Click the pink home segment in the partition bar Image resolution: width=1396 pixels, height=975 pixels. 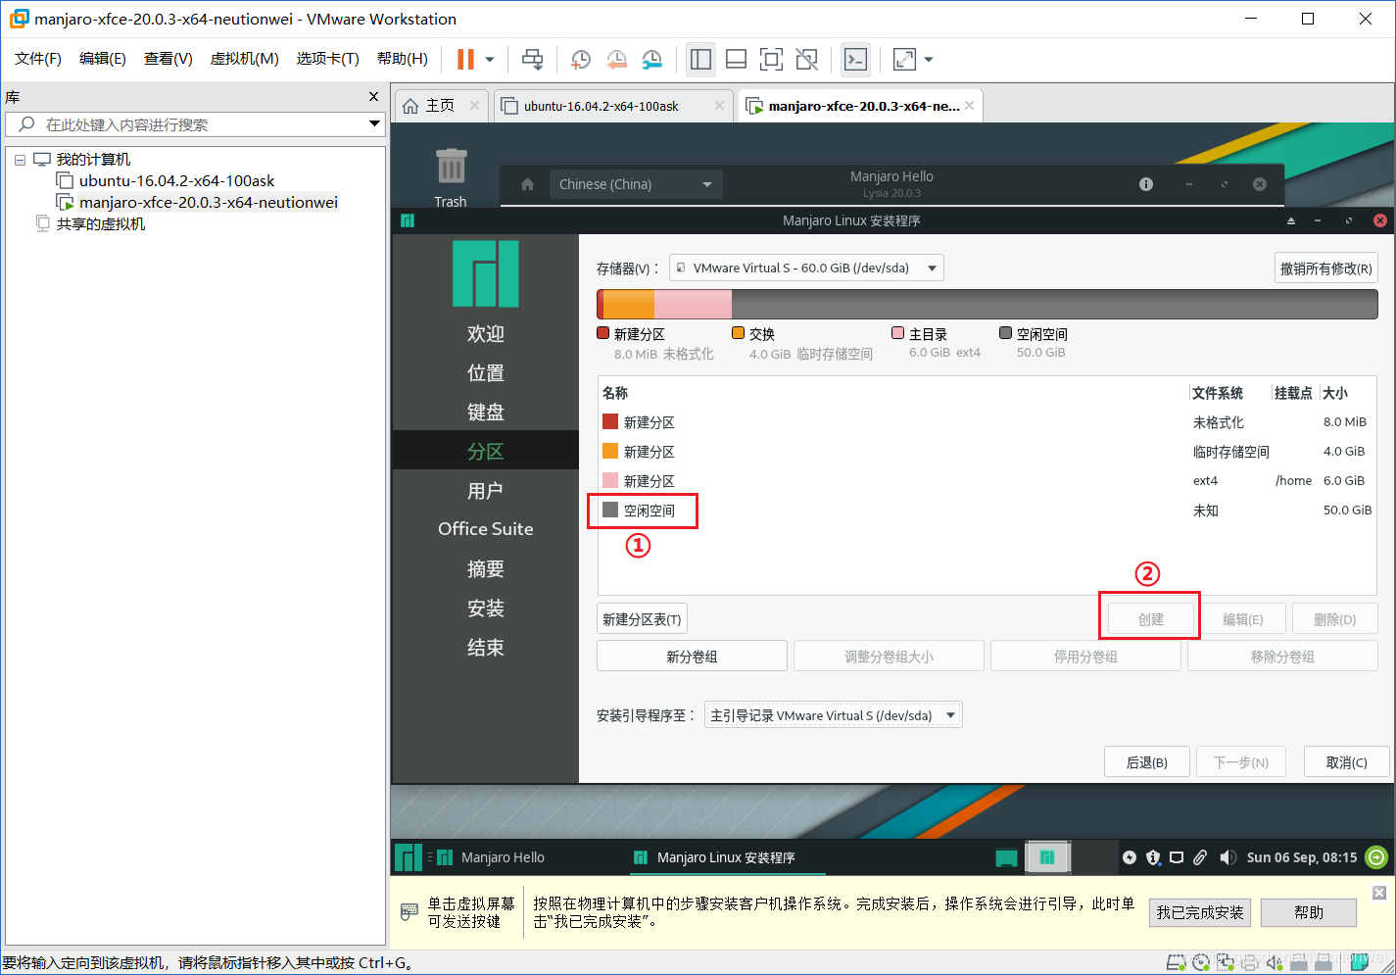693,305
